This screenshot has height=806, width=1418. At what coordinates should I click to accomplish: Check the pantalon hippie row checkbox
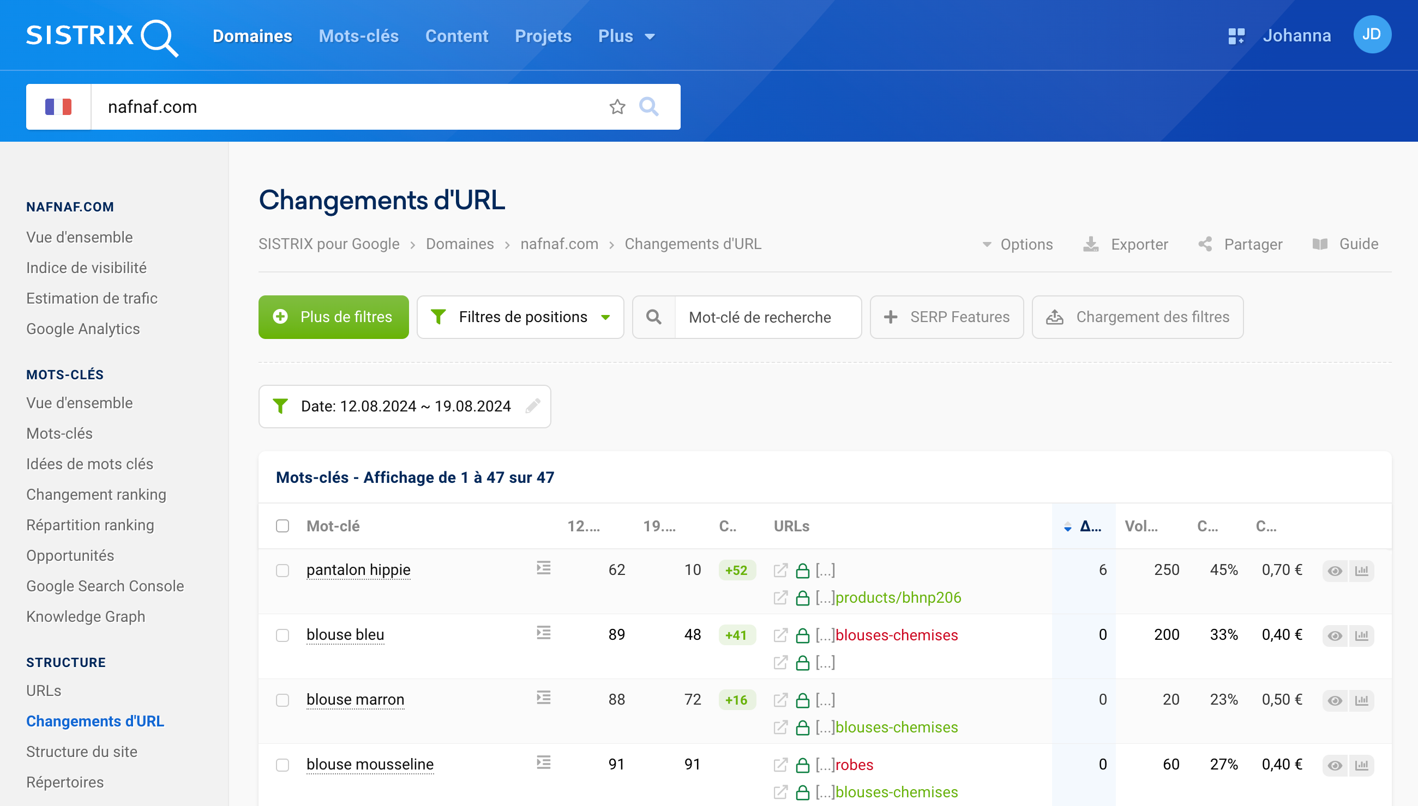pos(283,570)
